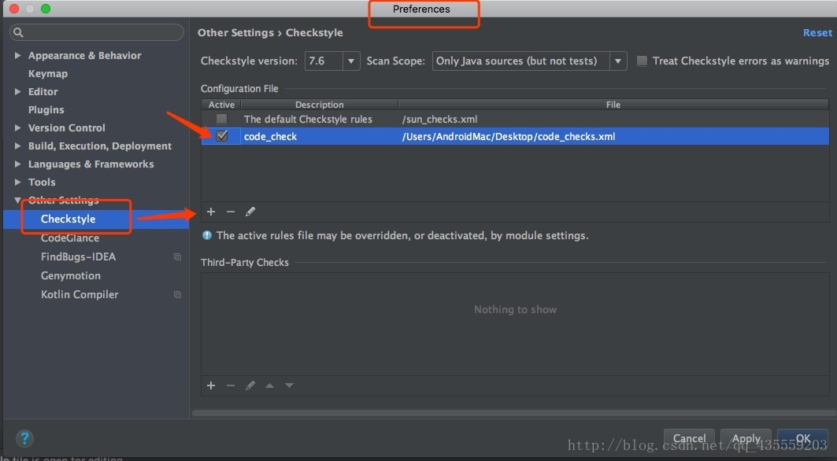Click the Reset link

tap(817, 32)
